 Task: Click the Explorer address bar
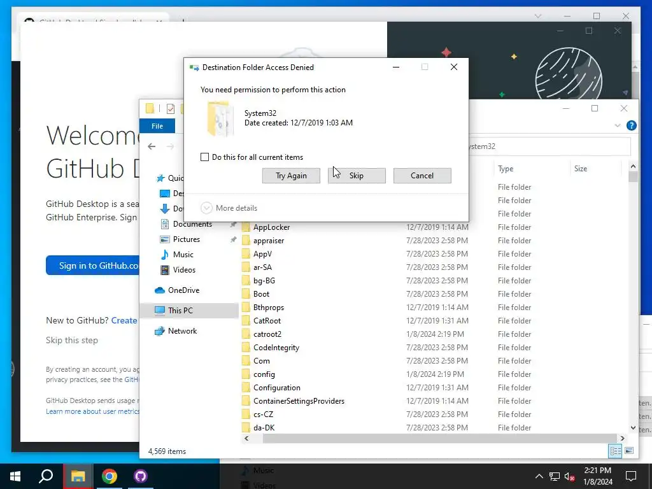click(549, 146)
